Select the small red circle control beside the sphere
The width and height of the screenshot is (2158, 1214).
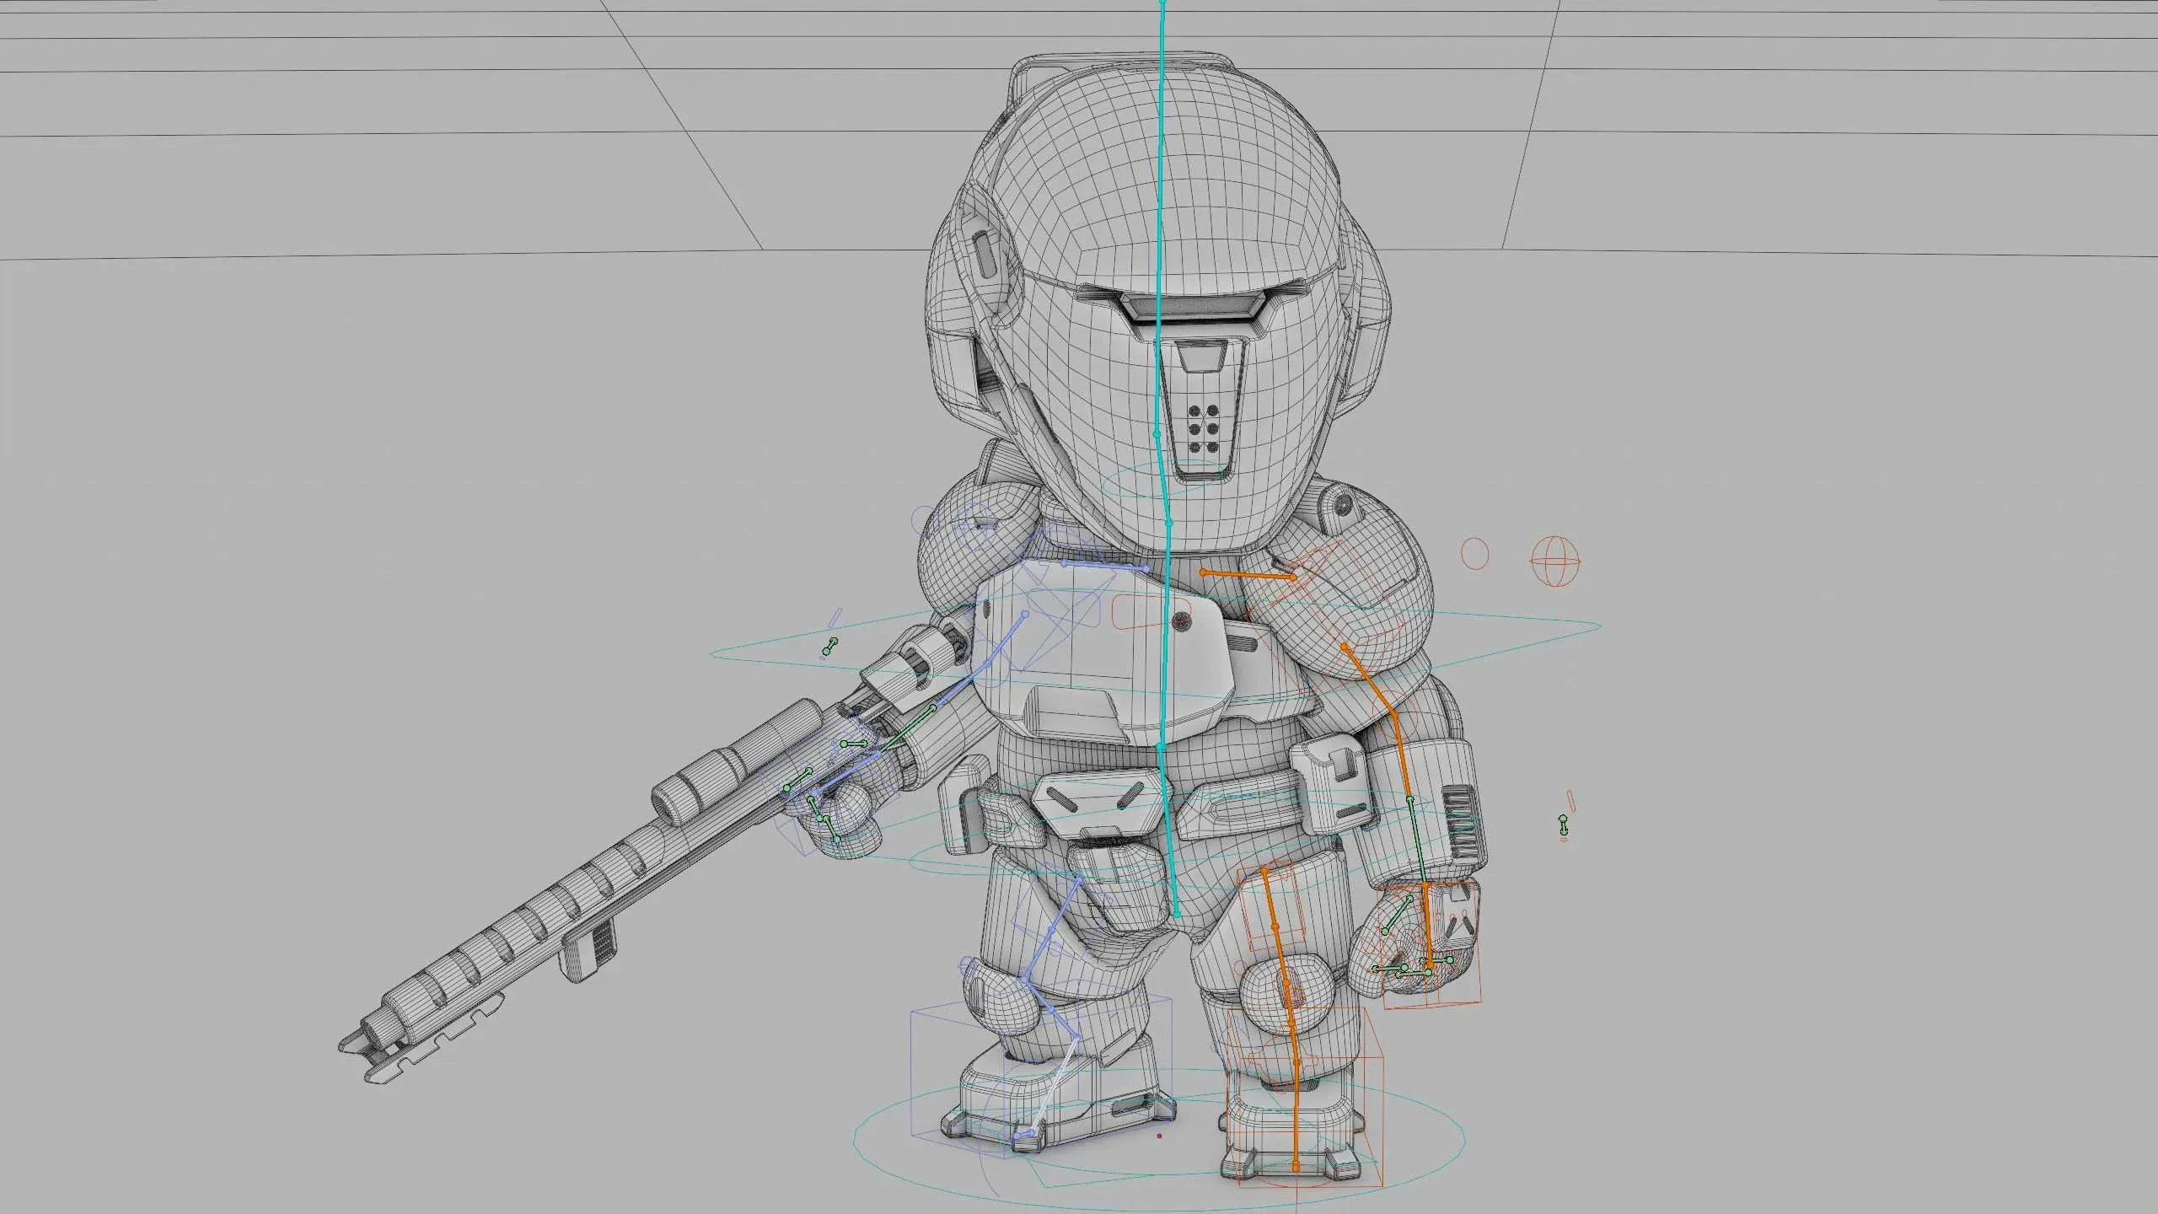tap(1474, 554)
